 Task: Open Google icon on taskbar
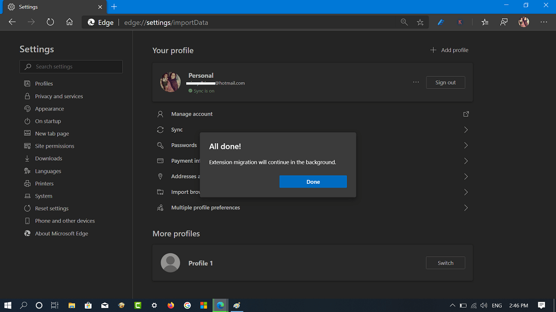click(x=187, y=305)
